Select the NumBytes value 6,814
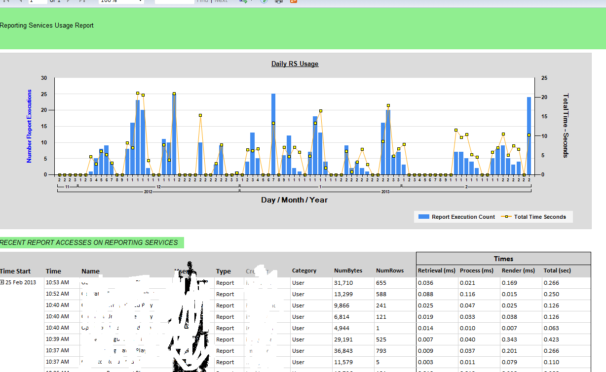Image resolution: width=606 pixels, height=372 pixels. pyautogui.click(x=342, y=317)
